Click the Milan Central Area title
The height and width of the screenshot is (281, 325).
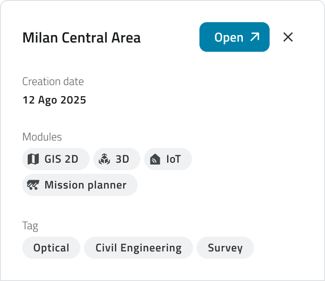[x=82, y=37]
